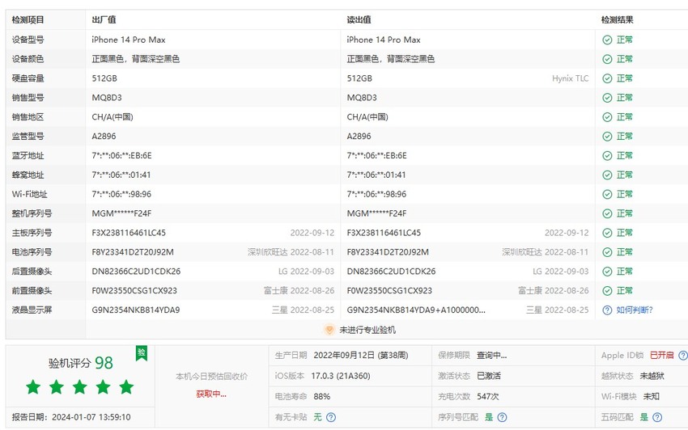Screen dimensions: 688x430
Task: Click the factory capacity 512GB
Action: [104, 78]
